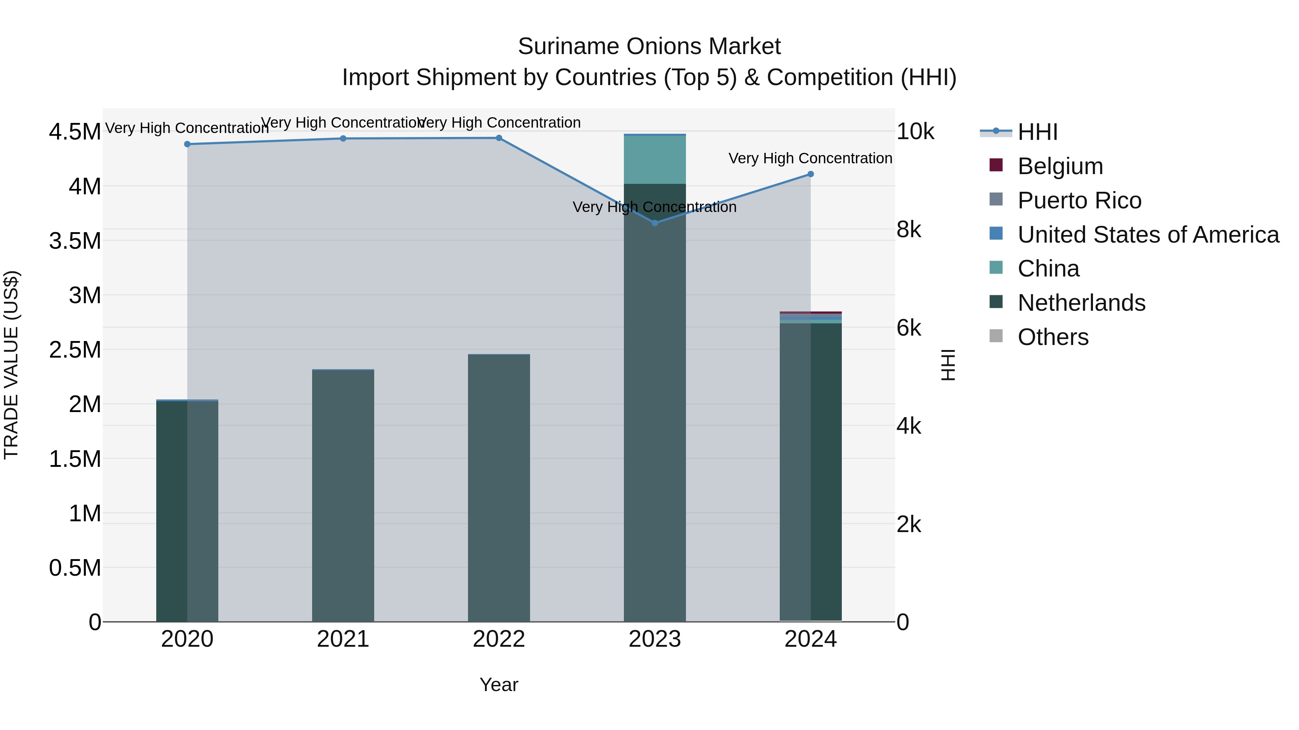Click the 6k HHI axis tick label
Image resolution: width=1299 pixels, height=730 pixels.
click(x=909, y=328)
